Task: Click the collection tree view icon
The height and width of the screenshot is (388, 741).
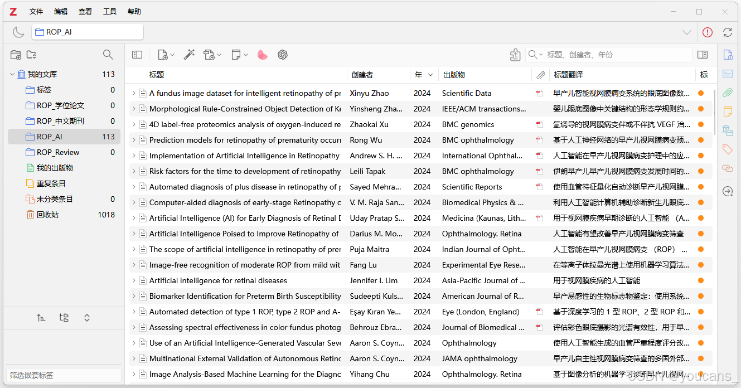Action: tap(64, 318)
